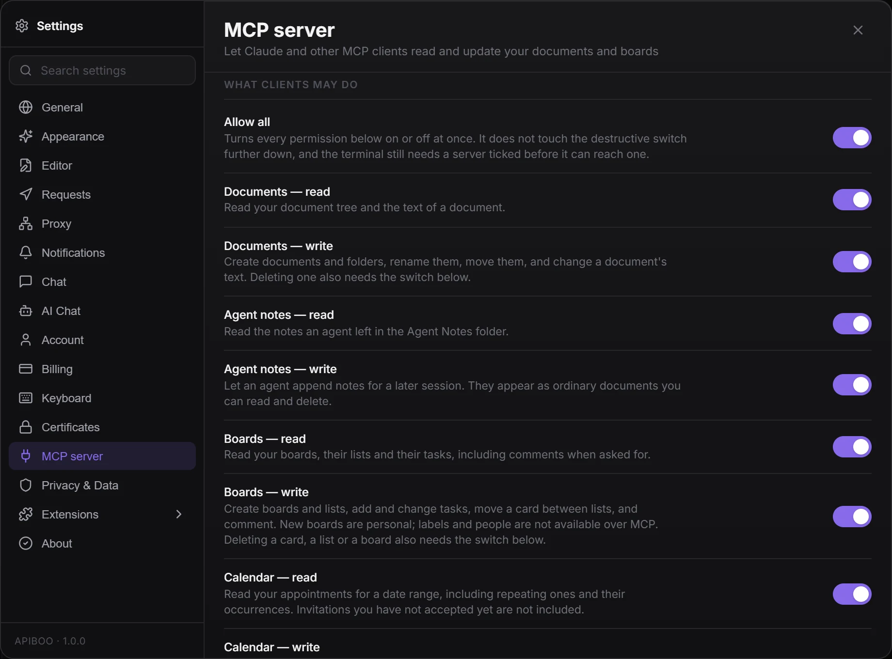Viewport: 892px width, 659px height.
Task: Click the About checkmark-circle icon
Action: click(x=26, y=544)
